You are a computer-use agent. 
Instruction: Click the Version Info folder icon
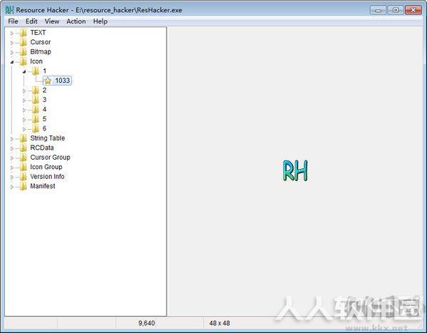(23, 177)
